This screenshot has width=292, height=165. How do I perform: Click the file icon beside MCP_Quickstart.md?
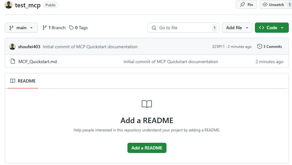click(13, 61)
